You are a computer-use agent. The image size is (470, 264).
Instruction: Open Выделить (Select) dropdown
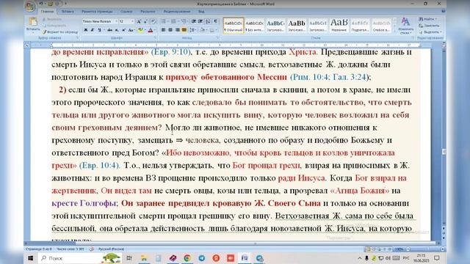(x=430, y=32)
